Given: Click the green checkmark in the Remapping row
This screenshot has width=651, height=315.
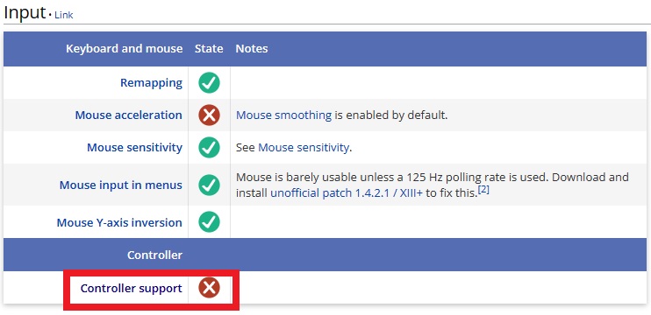Looking at the screenshot, I should click(x=209, y=82).
